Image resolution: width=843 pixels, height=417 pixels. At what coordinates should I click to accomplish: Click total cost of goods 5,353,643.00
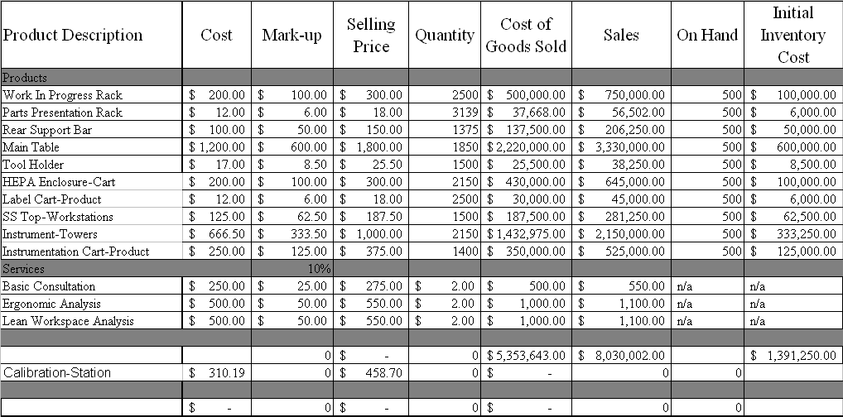pos(527,355)
